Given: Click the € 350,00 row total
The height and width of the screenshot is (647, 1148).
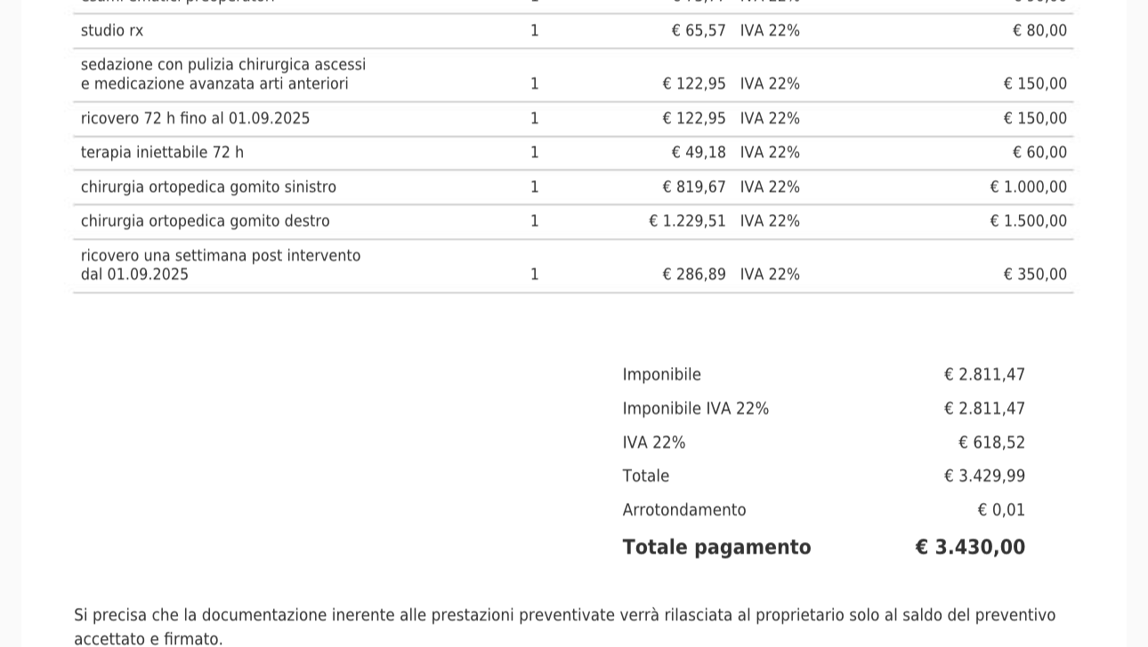Looking at the screenshot, I should pos(1035,275).
